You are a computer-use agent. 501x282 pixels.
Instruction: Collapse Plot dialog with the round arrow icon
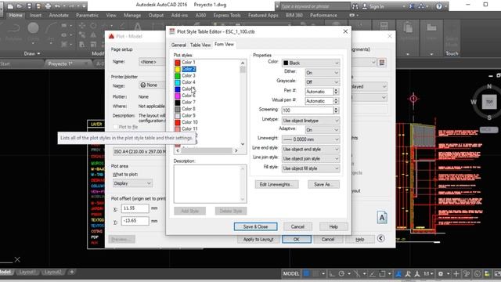click(x=380, y=238)
